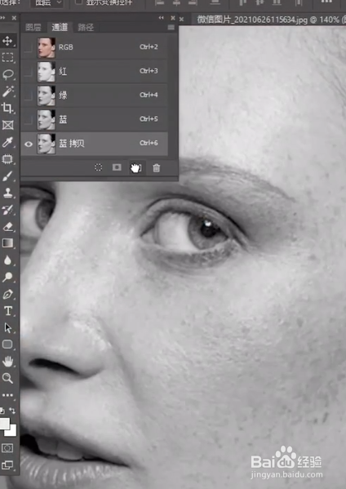Show the 红 (Red) channel
Viewport: 346px width, 489px height.
(29, 71)
